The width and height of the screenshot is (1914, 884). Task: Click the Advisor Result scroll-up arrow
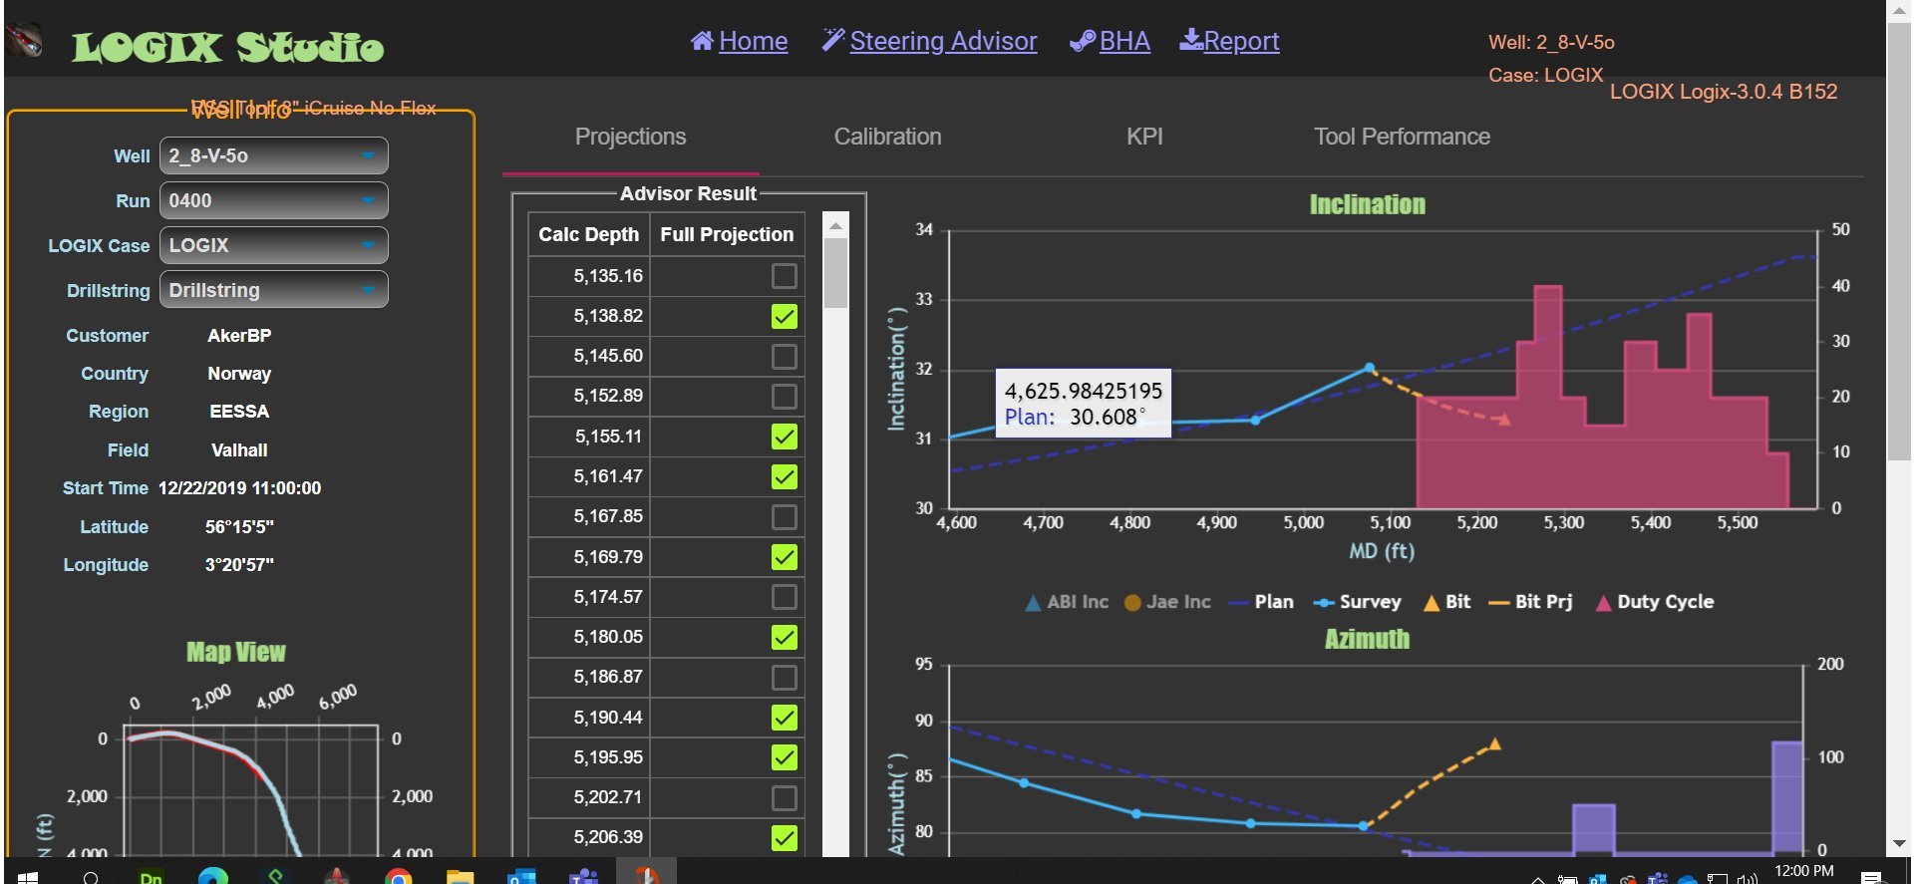[836, 225]
